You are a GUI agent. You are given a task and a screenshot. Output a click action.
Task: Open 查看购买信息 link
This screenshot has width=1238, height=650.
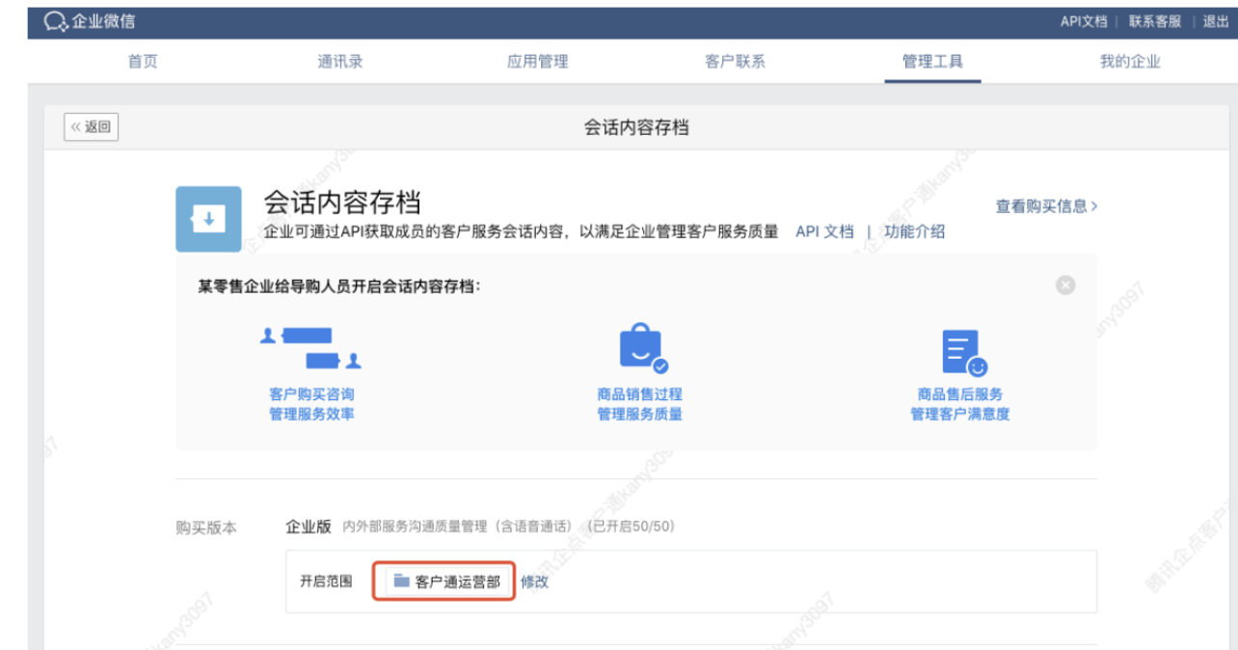point(1046,205)
